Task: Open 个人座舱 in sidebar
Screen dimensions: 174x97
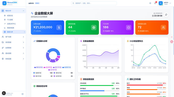Action: pyautogui.click(x=14, y=20)
